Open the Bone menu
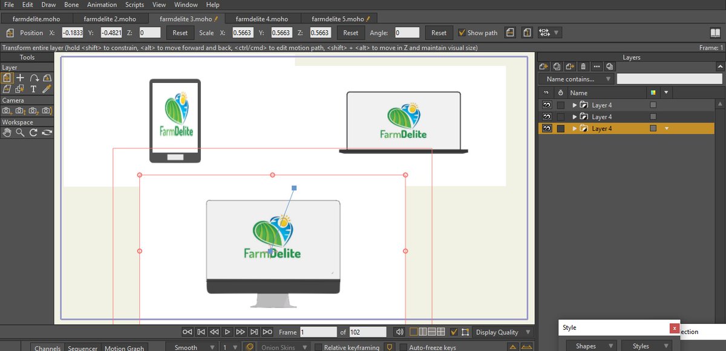Image resolution: width=726 pixels, height=351 pixels. click(x=71, y=5)
